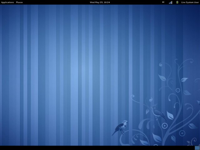Click the green battery status icon

[x=177, y=2]
